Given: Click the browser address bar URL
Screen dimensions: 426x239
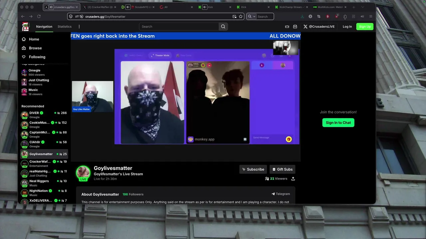Looking at the screenshot, I should point(105,16).
